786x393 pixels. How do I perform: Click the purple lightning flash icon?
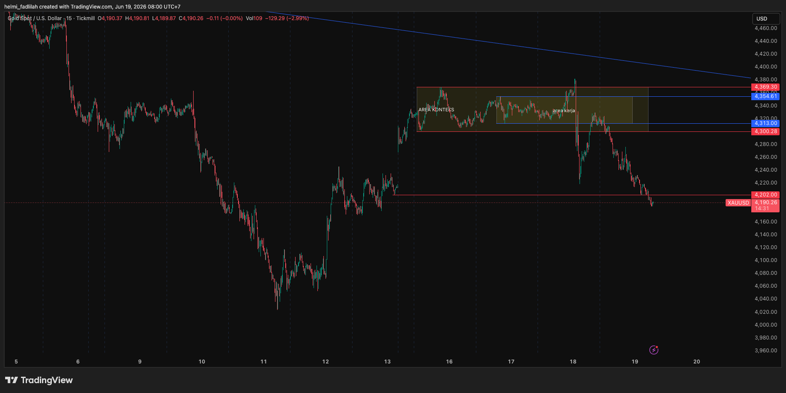654,350
